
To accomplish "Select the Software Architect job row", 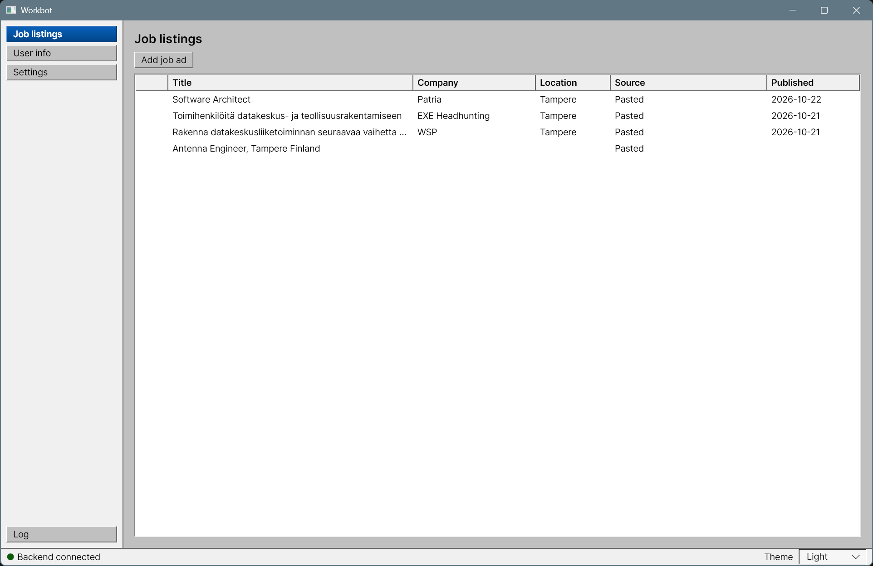I will tap(497, 99).
